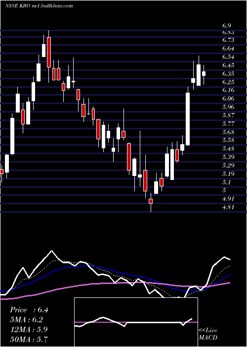Viewport: 247px width, 347px height.
Task: Click the tall white breakout candle near 6.16
Action: (x=188, y=119)
